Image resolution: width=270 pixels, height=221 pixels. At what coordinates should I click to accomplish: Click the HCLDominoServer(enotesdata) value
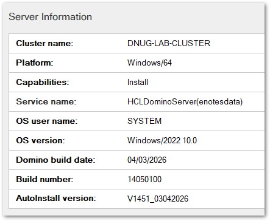pyautogui.click(x=185, y=101)
